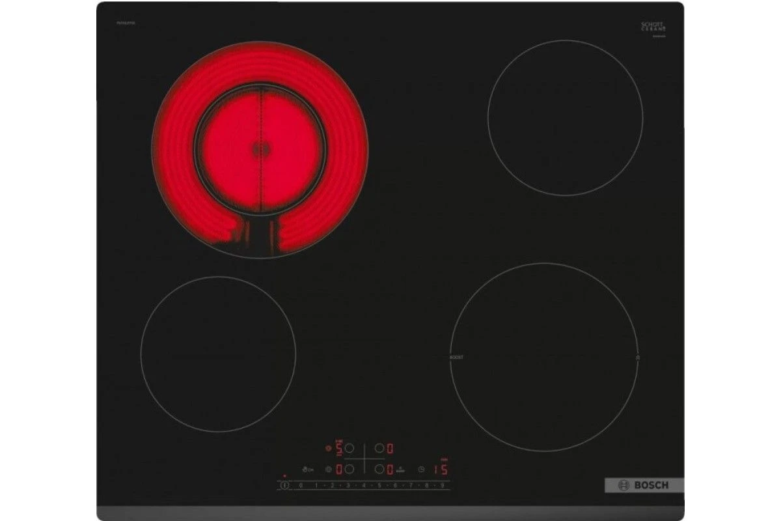Choose level 3 on the power scale
This screenshot has width=781, height=521.
coord(348,485)
